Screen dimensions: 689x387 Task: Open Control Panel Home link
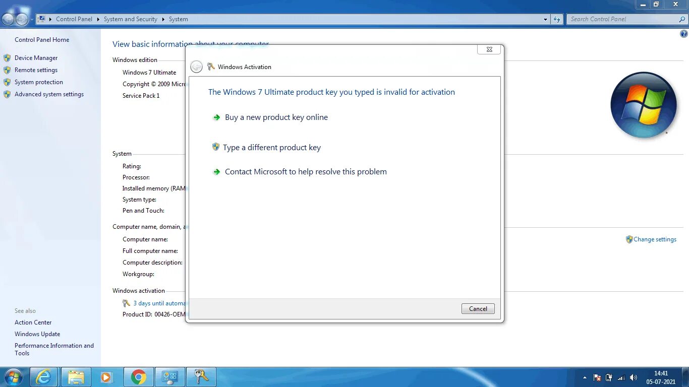42,40
